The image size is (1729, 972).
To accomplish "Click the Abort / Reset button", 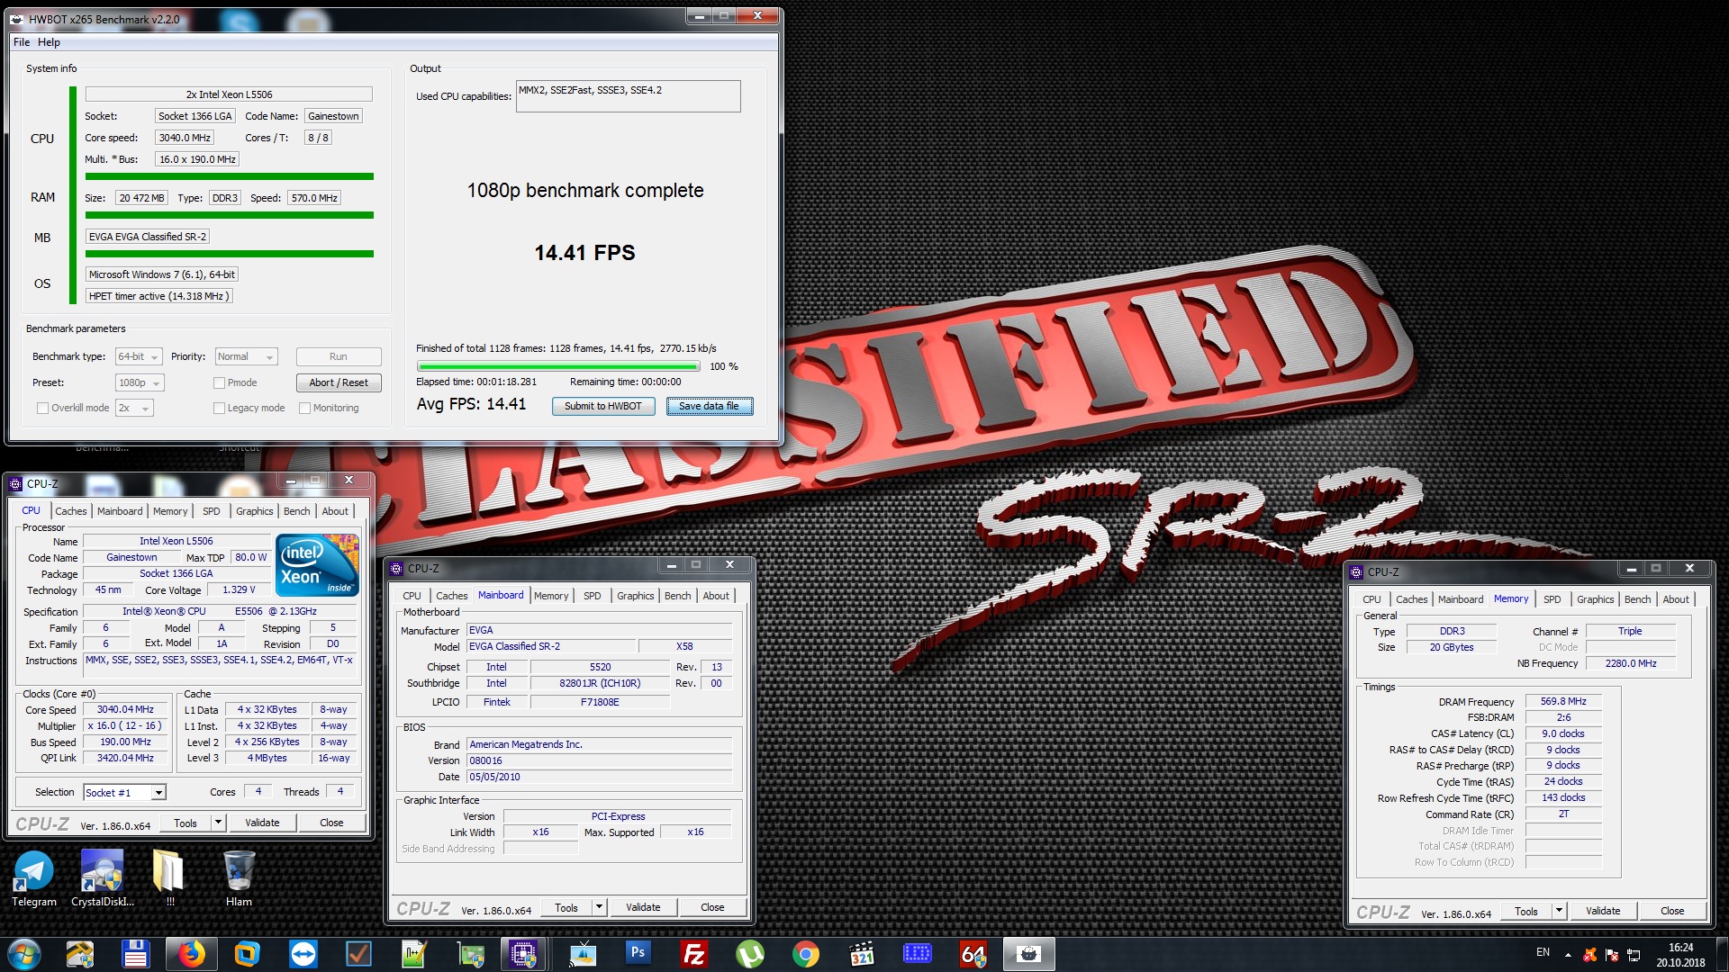I will (339, 382).
